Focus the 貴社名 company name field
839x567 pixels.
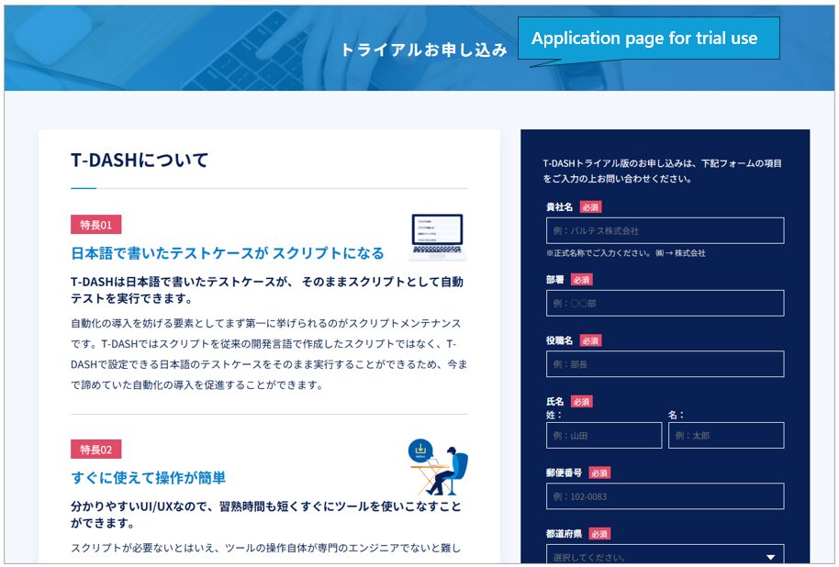pos(665,230)
